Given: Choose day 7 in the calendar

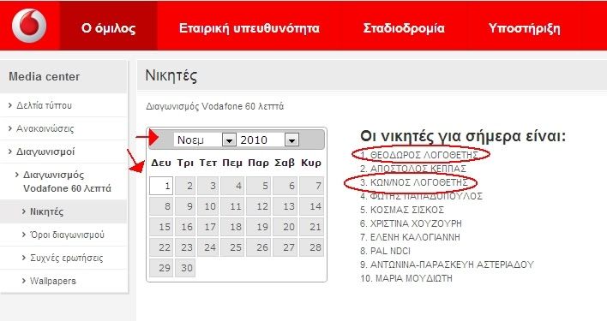Looking at the screenshot, I should [311, 186].
